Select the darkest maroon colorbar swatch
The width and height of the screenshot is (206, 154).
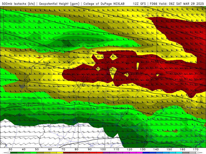coord(67,152)
